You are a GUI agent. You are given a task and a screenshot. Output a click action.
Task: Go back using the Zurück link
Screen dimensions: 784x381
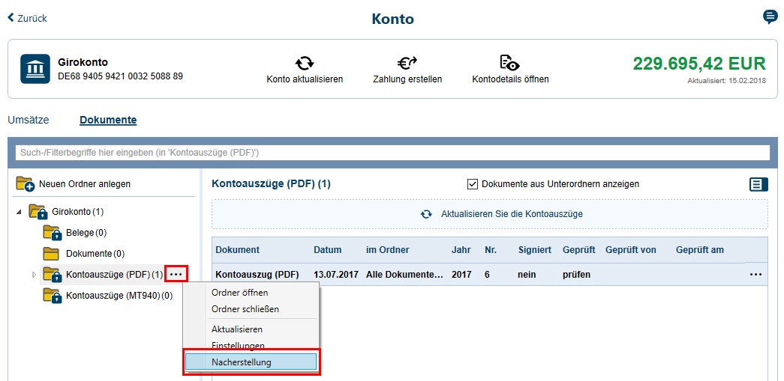click(28, 18)
